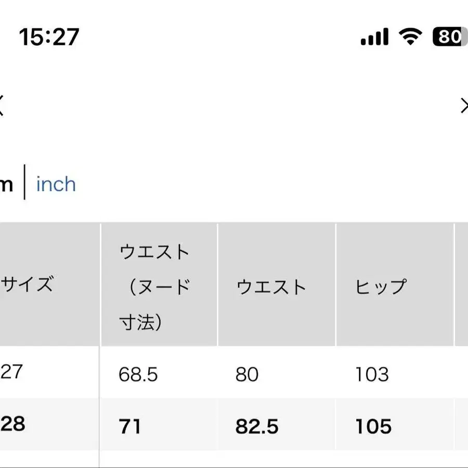Viewport: 468px width, 468px height.
Task: Click the hip value 103
Action: click(x=372, y=374)
